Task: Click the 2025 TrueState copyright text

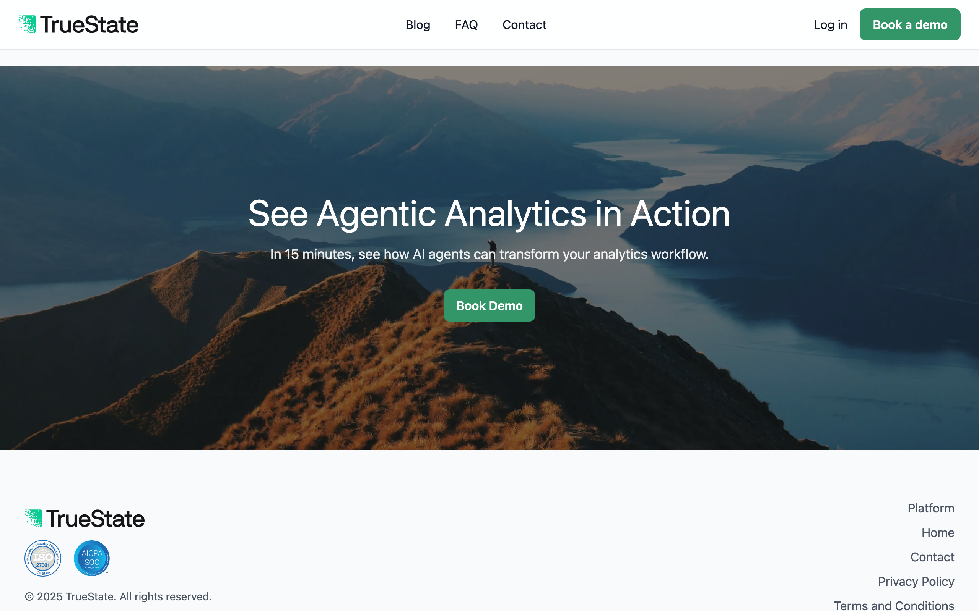Action: click(x=118, y=596)
